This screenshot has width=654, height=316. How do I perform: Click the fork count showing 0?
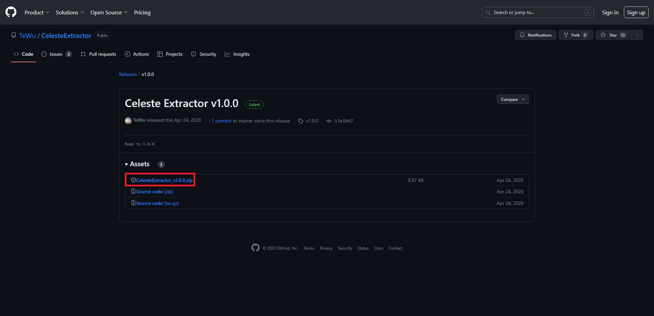tap(585, 35)
